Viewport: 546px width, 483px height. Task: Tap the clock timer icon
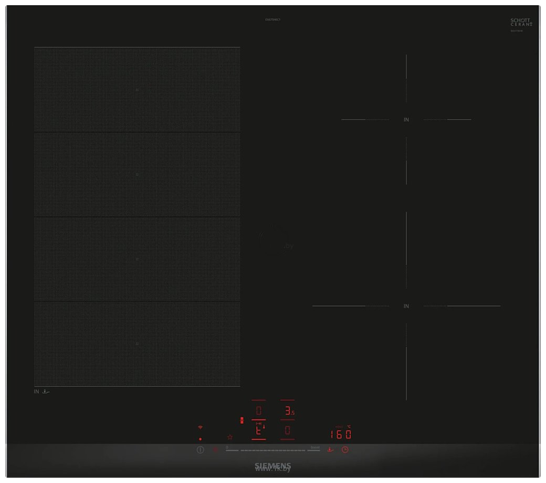tap(345, 449)
